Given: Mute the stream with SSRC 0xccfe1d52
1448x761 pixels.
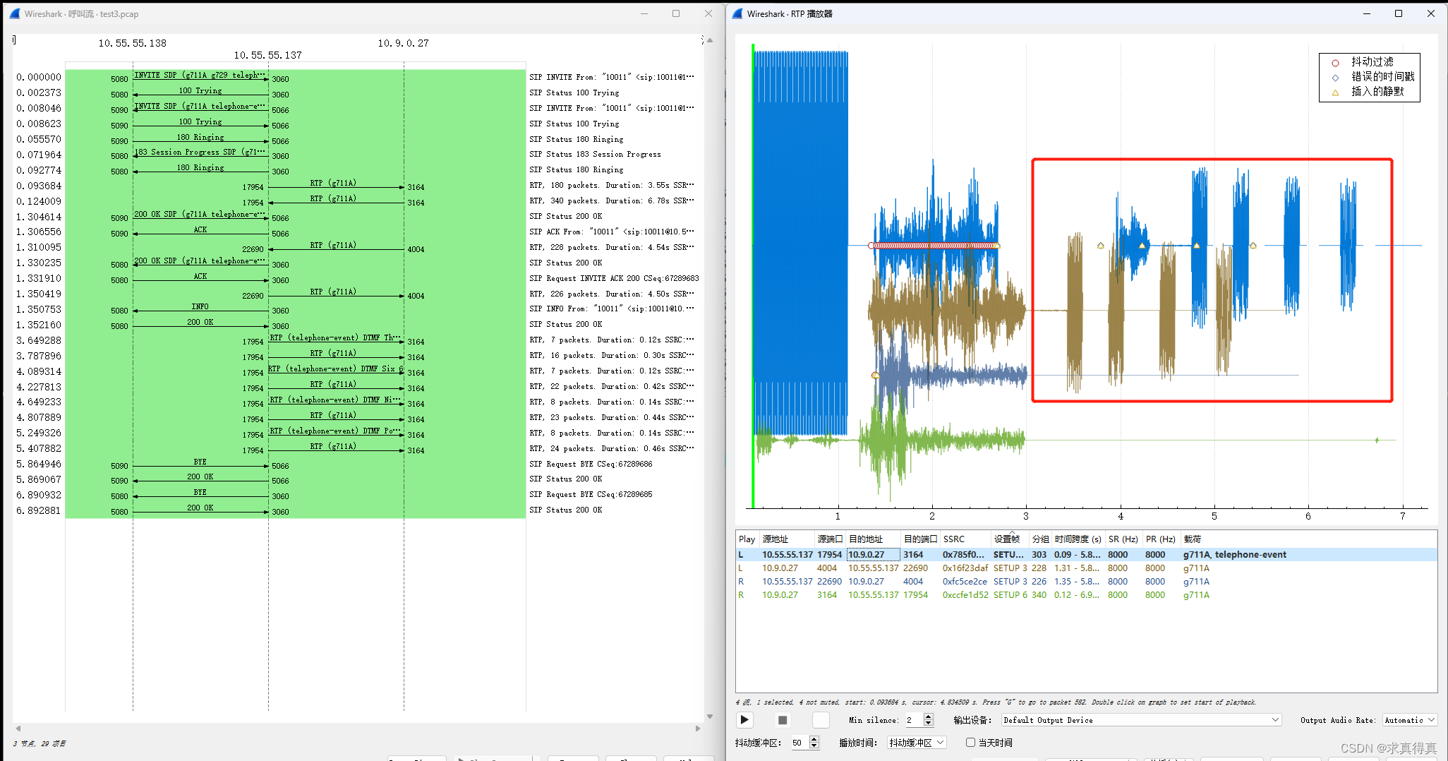Looking at the screenshot, I should tap(742, 594).
